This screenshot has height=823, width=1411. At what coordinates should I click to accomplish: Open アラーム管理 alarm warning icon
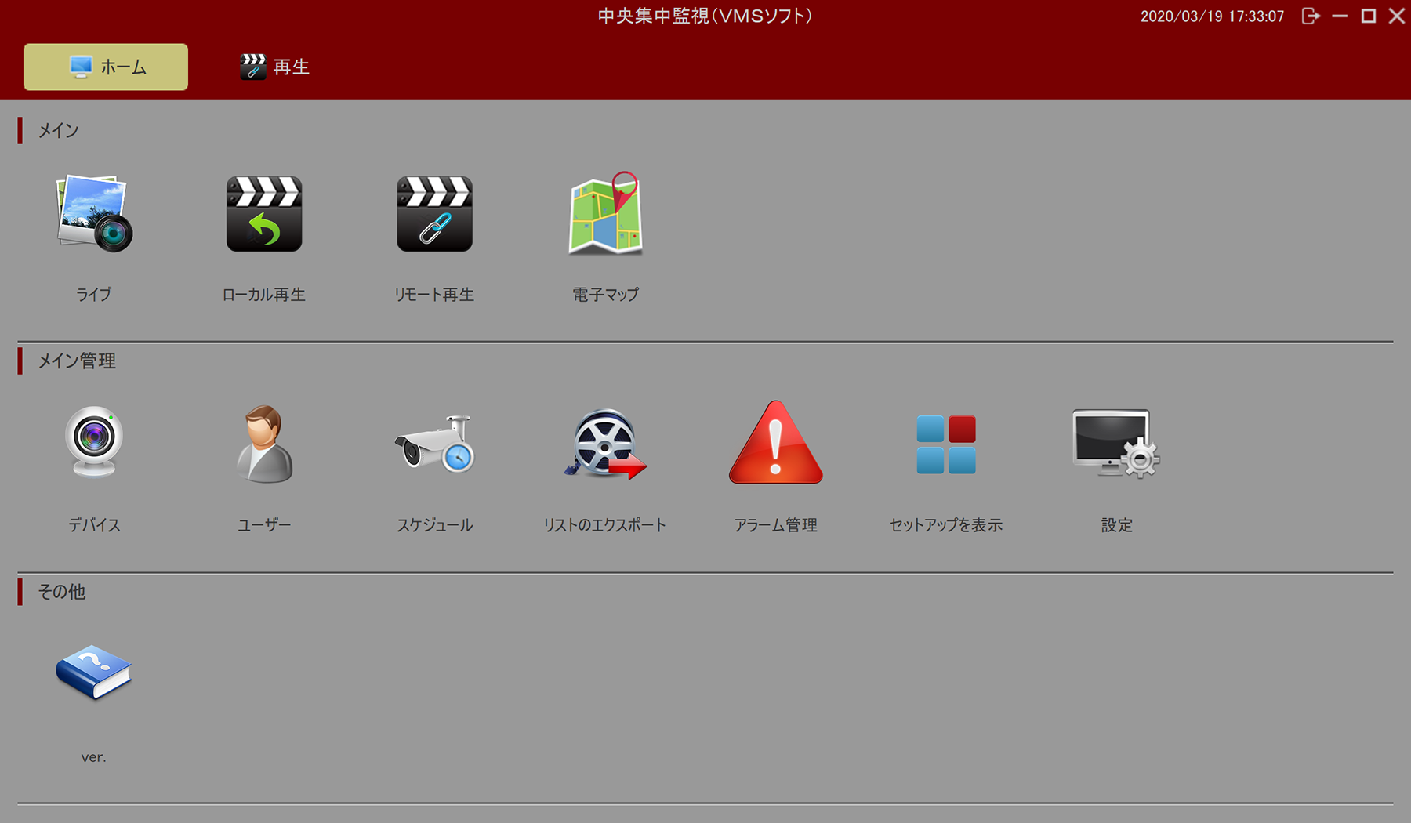point(775,443)
